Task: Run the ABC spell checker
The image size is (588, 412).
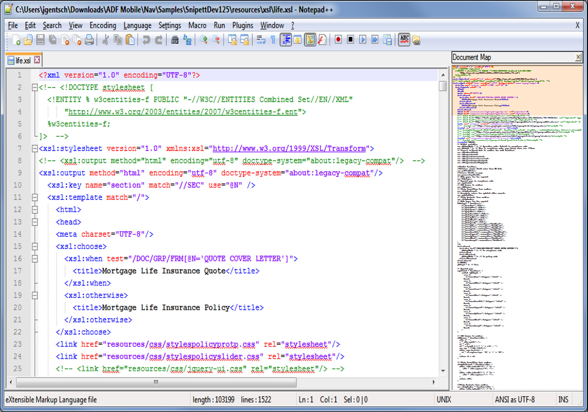Action: [404, 39]
